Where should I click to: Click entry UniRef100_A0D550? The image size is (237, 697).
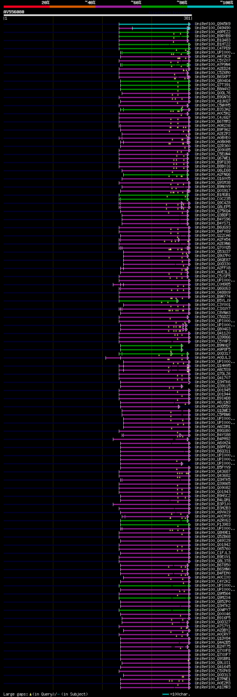pos(213,406)
